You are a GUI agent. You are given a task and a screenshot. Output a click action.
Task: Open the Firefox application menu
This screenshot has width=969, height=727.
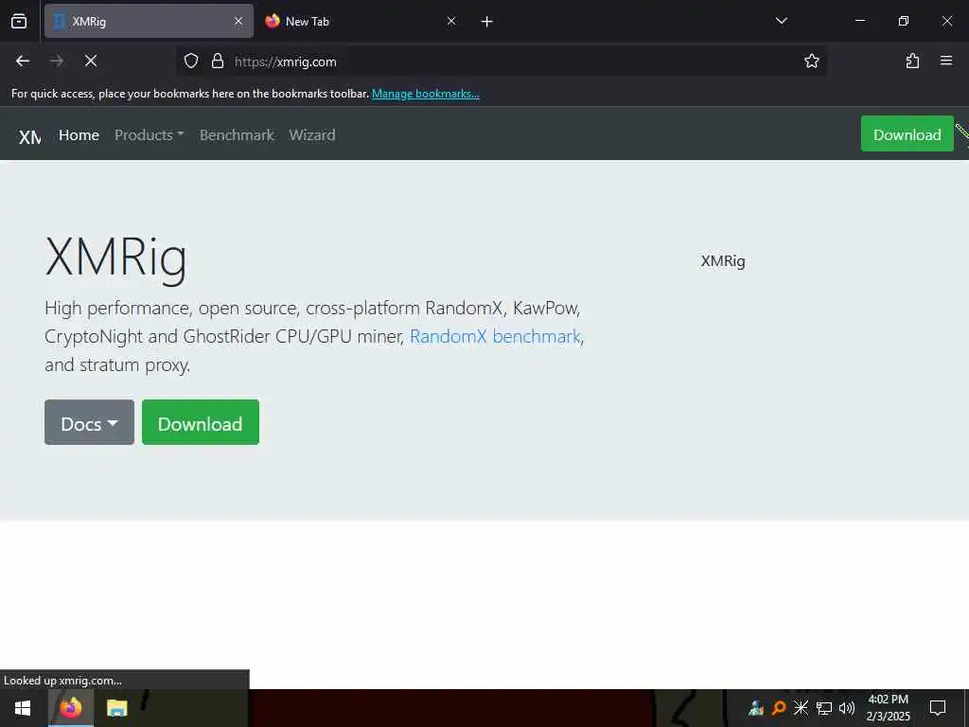tap(946, 61)
